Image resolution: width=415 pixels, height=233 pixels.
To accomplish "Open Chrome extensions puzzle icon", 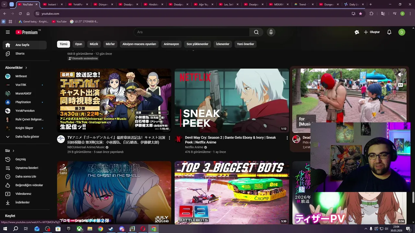I will pos(372,14).
